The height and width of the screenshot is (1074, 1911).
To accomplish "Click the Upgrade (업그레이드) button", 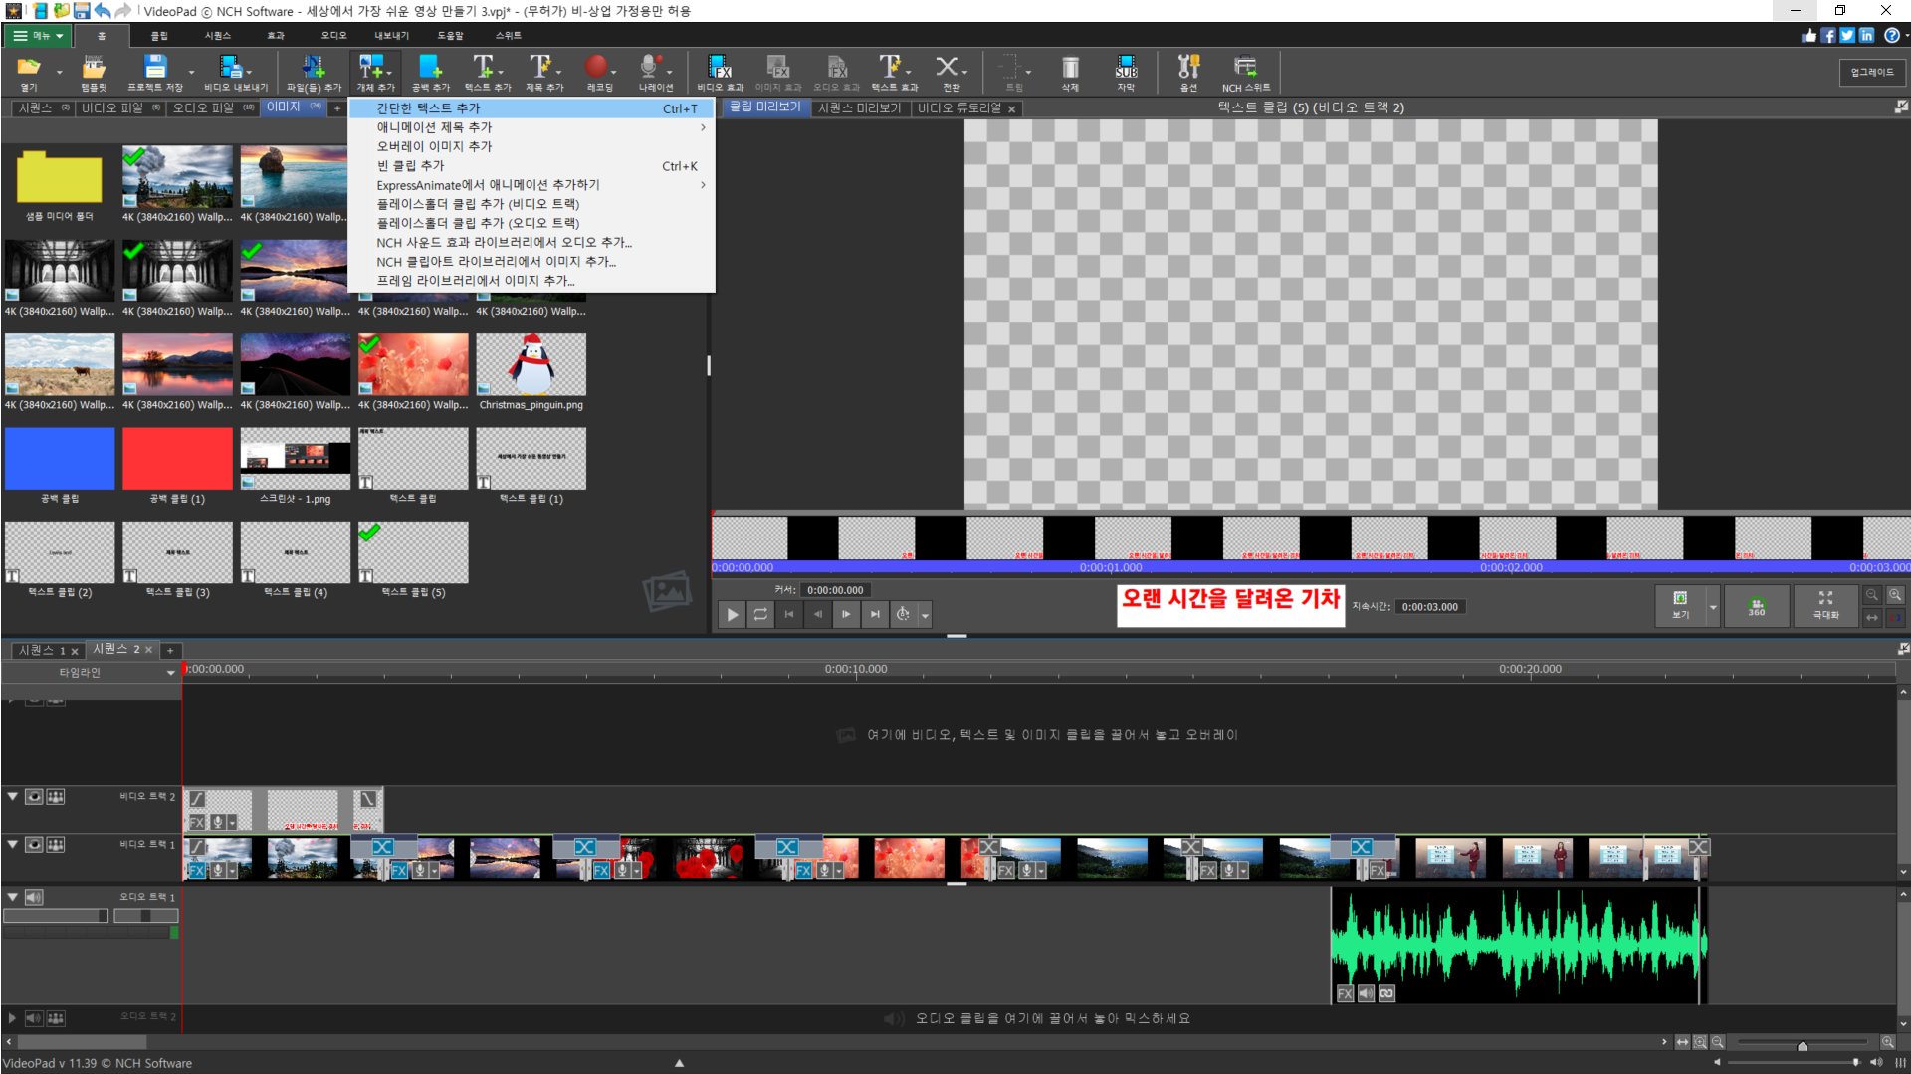I will click(1872, 73).
